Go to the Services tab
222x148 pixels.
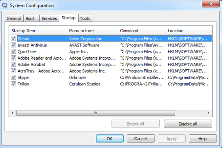[49, 19]
